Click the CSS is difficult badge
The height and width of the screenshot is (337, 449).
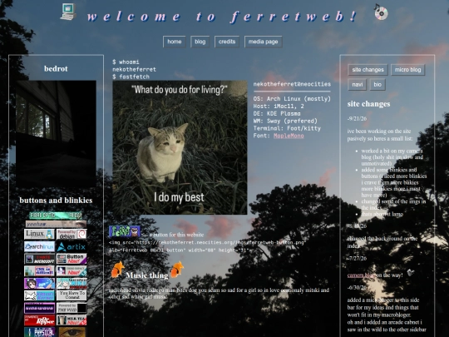tap(39, 271)
